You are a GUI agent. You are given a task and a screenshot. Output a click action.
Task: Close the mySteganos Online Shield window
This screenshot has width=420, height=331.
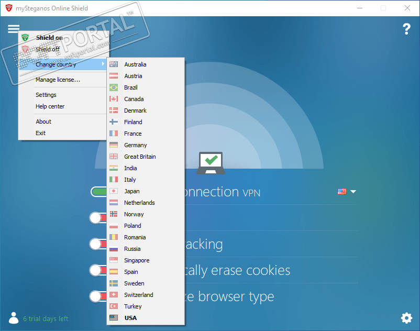tap(407, 8)
